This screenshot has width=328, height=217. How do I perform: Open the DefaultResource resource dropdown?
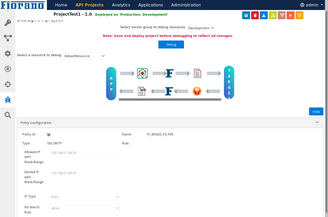tap(85, 56)
